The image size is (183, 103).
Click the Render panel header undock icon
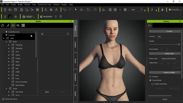[x=180, y=21]
